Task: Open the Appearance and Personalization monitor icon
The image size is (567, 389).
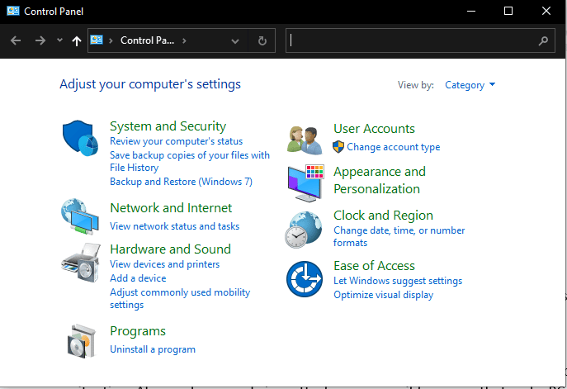Action: coord(305,183)
